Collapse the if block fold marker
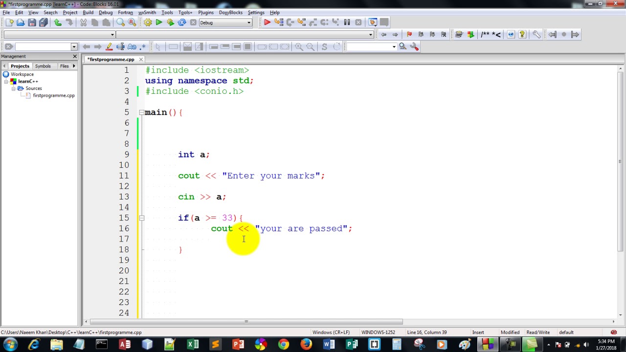This screenshot has height=352, width=626. pyautogui.click(x=141, y=218)
